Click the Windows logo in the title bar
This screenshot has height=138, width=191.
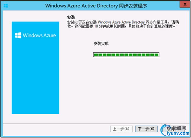click(6, 5)
